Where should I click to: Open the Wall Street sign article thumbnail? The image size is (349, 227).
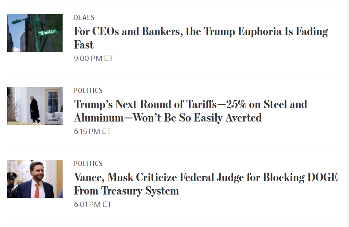coord(35,33)
